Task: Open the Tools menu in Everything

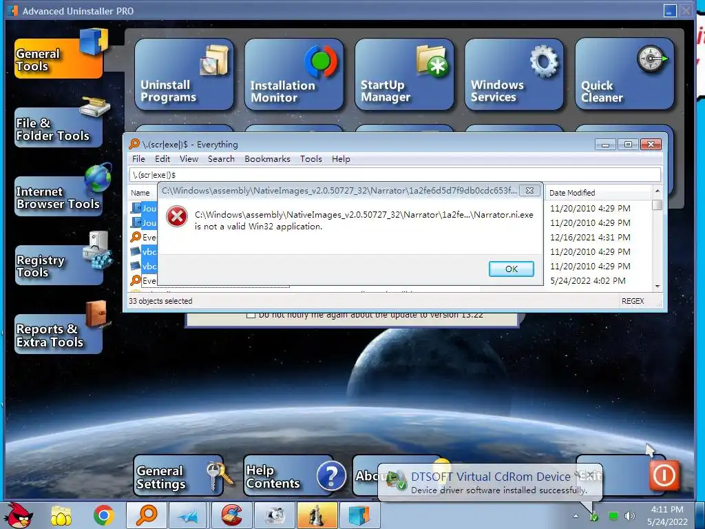Action: pos(311,159)
